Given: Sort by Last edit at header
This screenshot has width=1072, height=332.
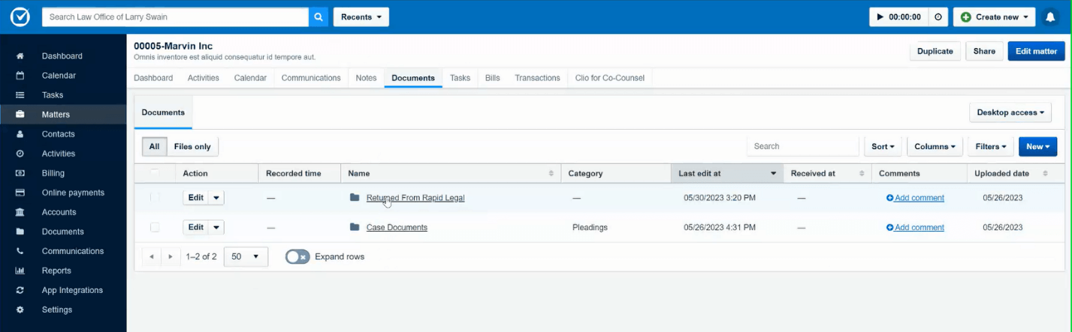Looking at the screenshot, I should click(x=726, y=173).
